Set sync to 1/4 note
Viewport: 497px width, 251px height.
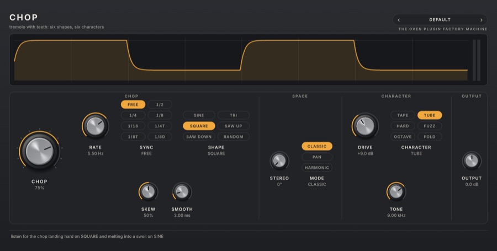(x=133, y=115)
